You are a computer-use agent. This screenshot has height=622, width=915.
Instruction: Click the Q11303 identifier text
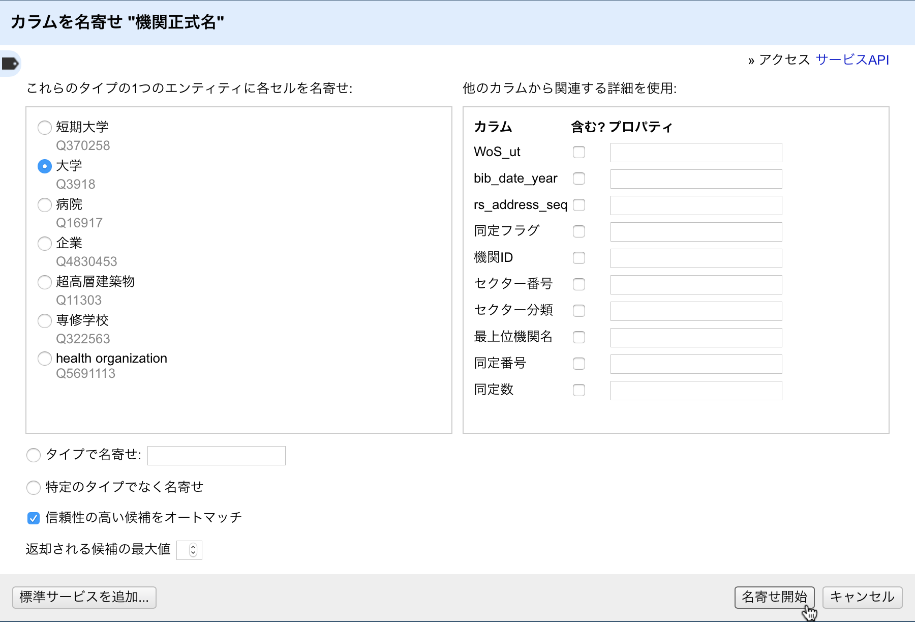pos(79,300)
